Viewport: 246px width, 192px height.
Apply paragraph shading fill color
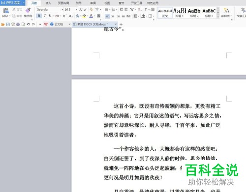click(x=144, y=16)
